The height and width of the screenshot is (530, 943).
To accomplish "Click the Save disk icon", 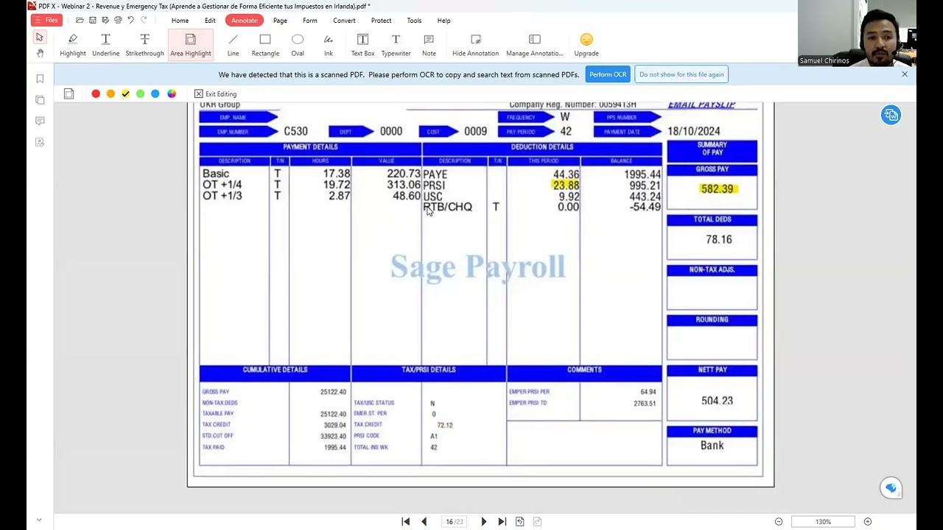I will (x=92, y=20).
